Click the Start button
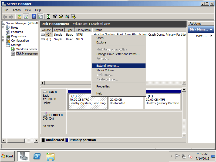216x162 pixels. tap(8, 156)
